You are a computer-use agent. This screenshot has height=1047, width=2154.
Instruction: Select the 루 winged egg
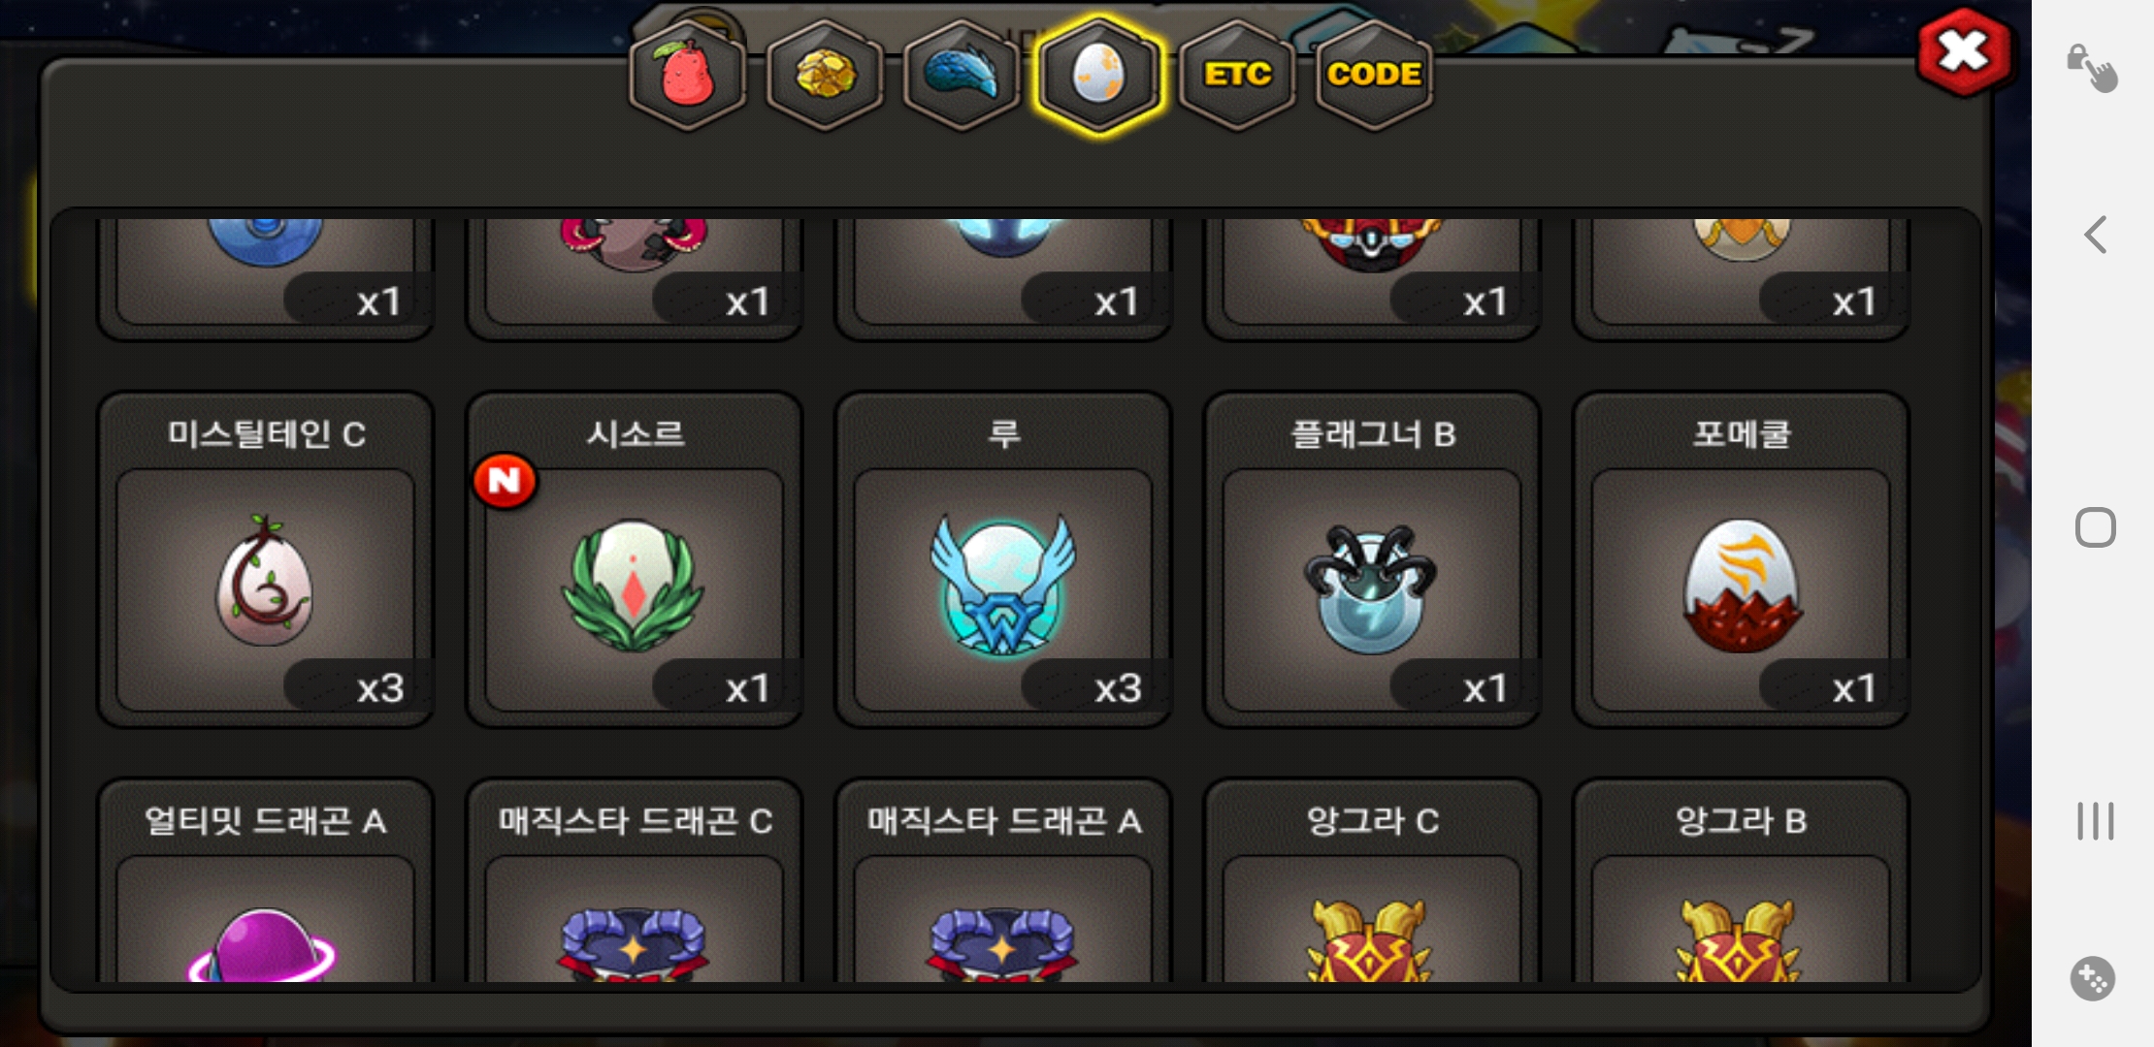[1003, 559]
